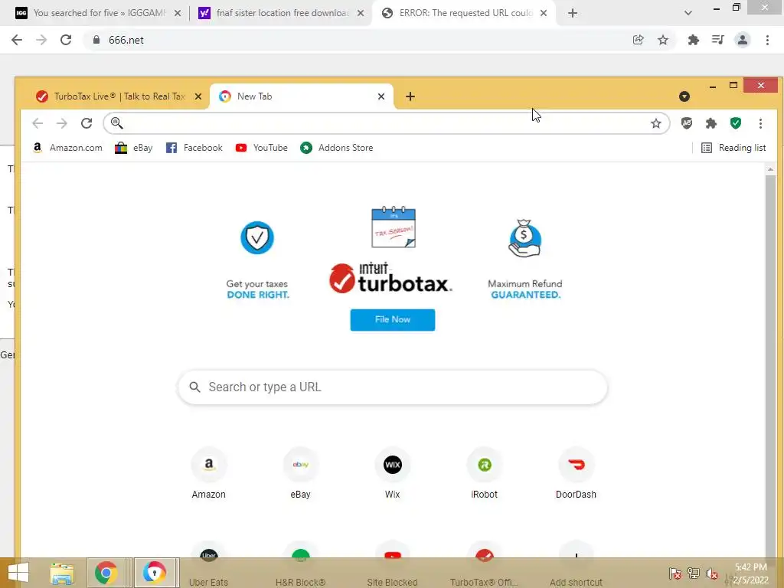Switch to the IGGGAMES search tab
The width and height of the screenshot is (784, 588).
(99, 13)
